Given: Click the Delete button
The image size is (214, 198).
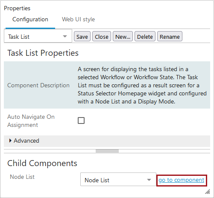Looking at the screenshot, I should point(145,36).
